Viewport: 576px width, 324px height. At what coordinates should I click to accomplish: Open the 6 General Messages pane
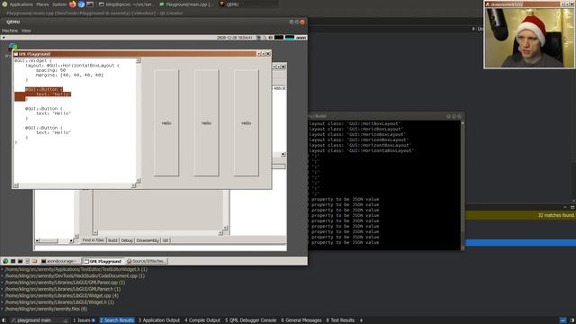301,320
